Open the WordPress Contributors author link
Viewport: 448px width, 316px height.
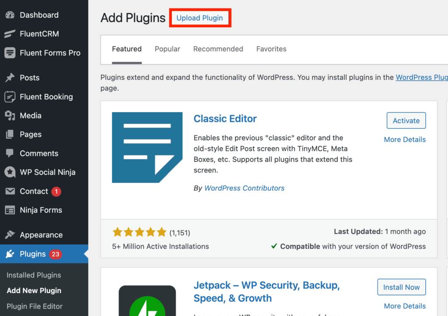tap(244, 188)
